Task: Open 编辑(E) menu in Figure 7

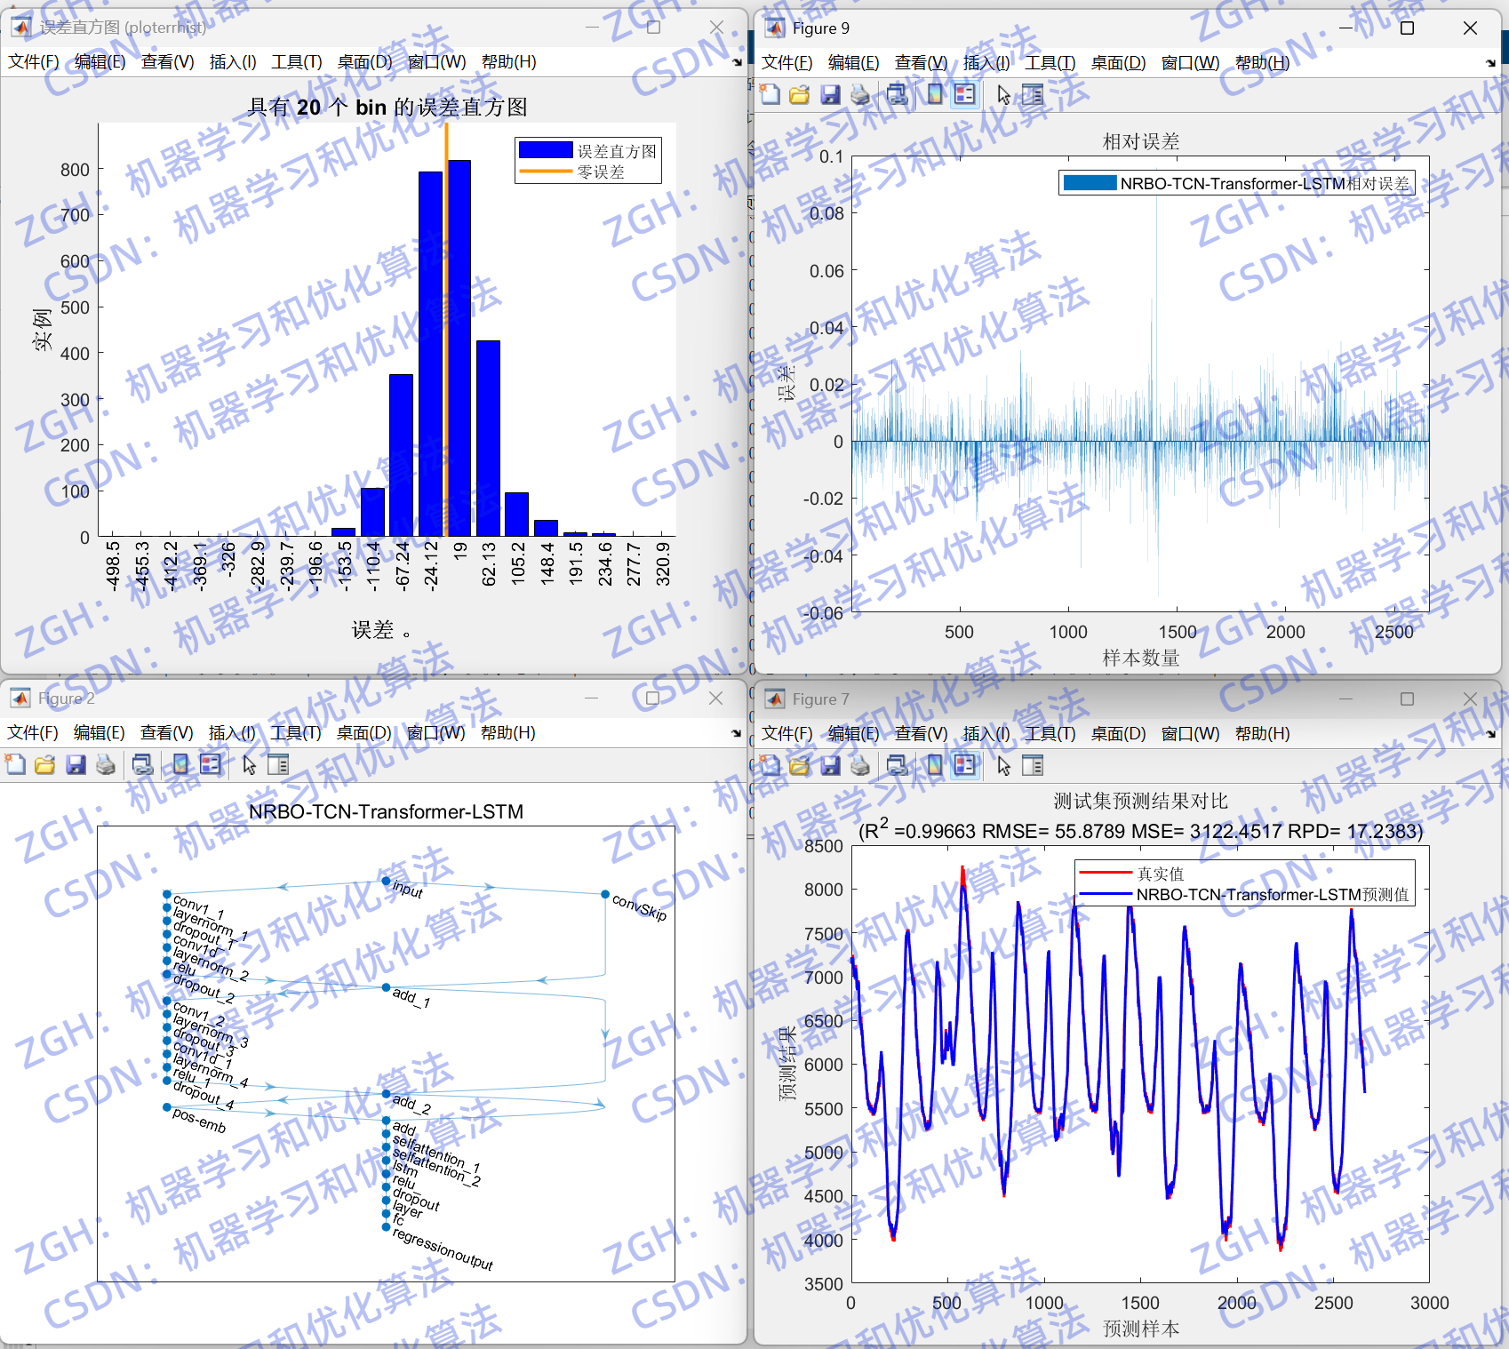Action: (x=854, y=733)
